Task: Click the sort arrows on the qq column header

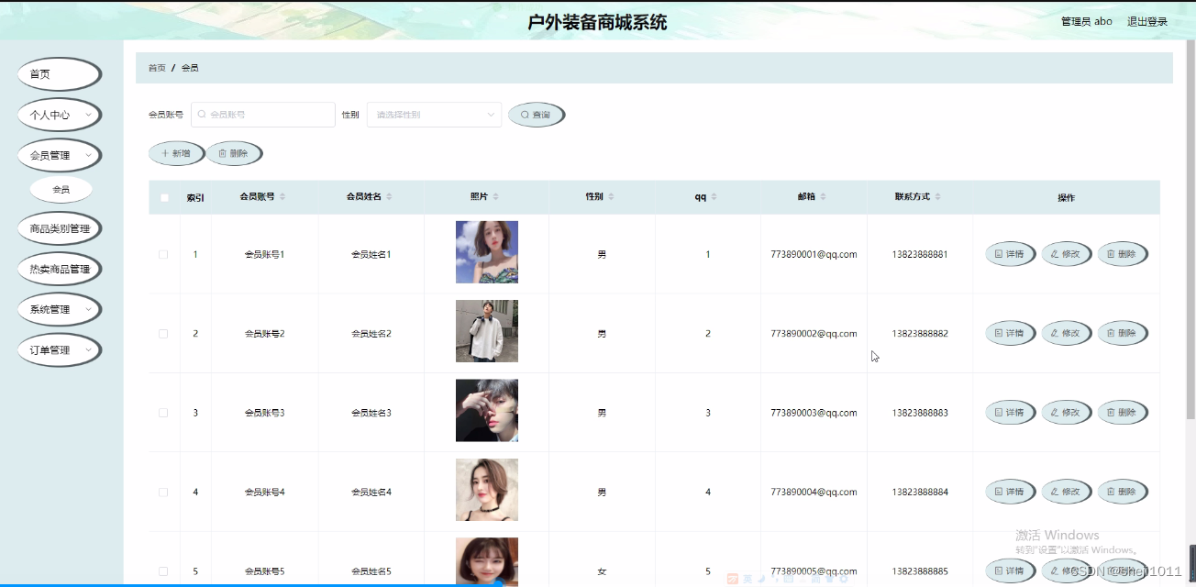Action: coord(715,196)
